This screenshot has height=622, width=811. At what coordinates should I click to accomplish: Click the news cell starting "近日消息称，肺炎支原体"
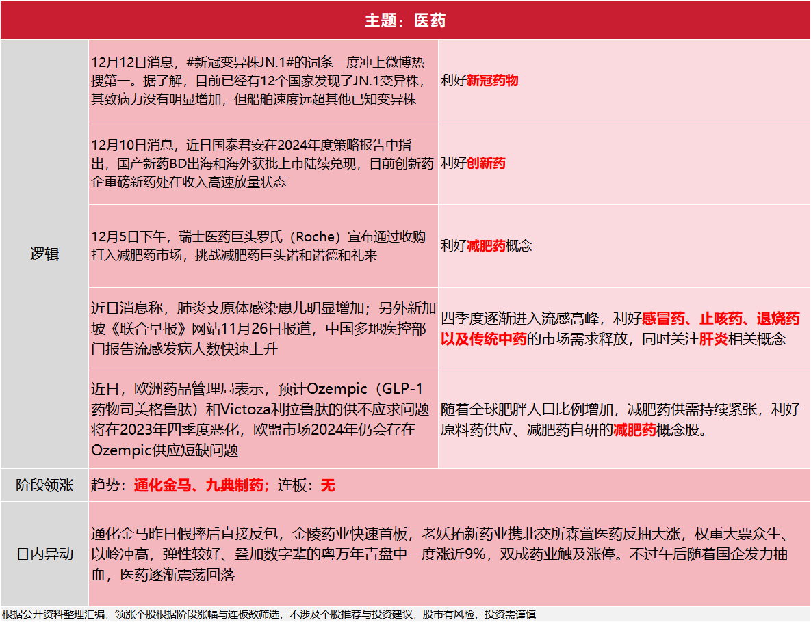(x=263, y=329)
